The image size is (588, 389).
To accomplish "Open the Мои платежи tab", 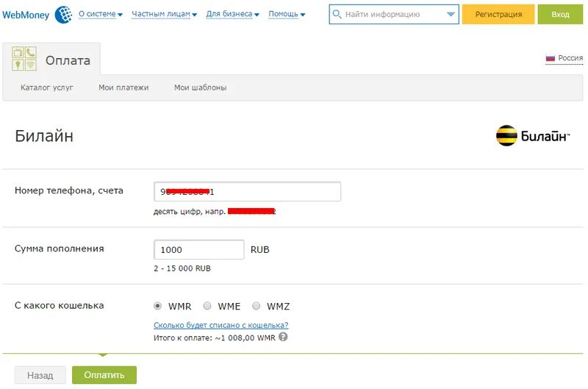I will click(123, 88).
